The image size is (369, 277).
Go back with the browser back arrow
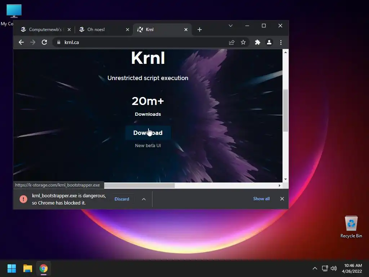(x=21, y=43)
